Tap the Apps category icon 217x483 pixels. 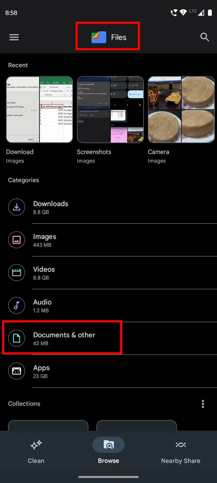17,371
